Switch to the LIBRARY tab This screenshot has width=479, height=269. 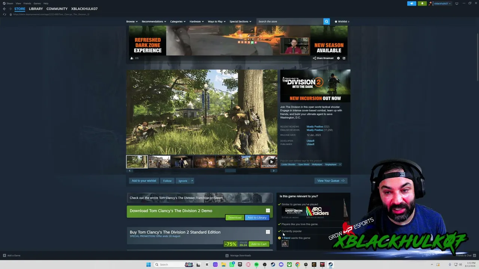36,9
